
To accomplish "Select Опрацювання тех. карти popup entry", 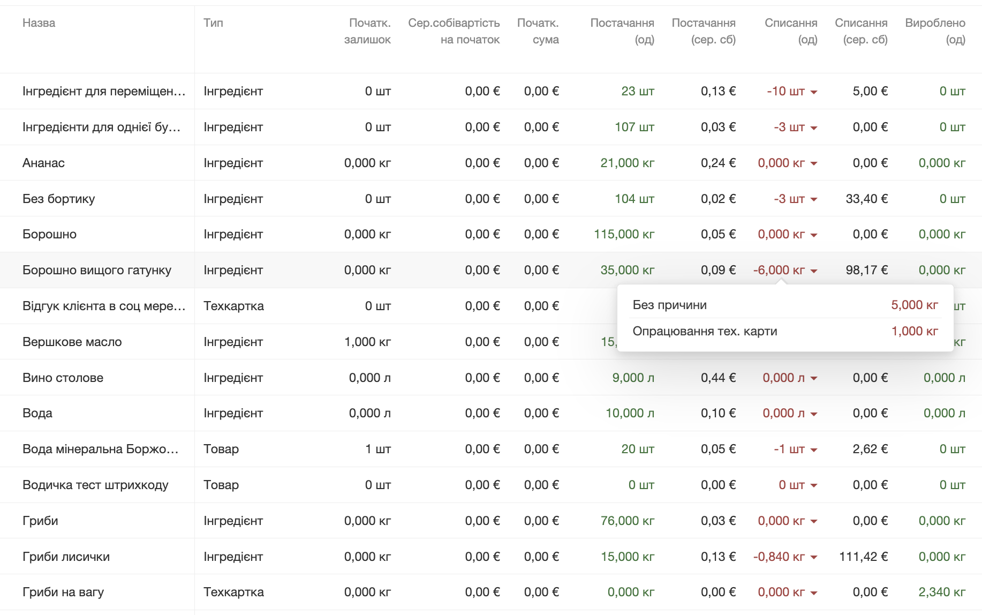I will 705,331.
